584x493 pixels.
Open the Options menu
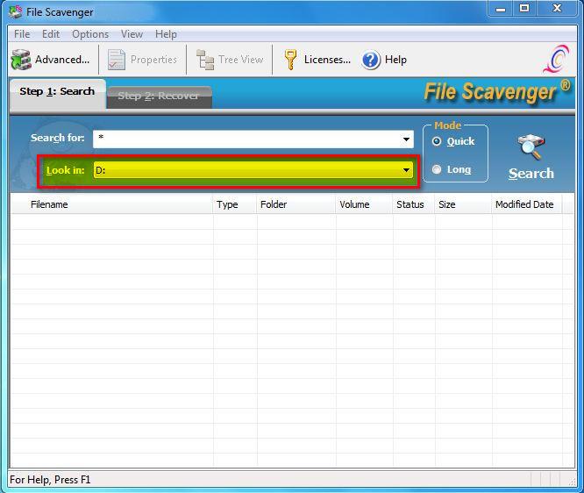(x=90, y=34)
